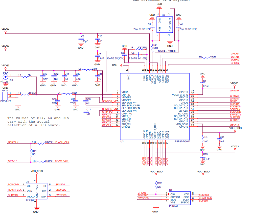Click resistor R3 499R on U0TXD line
253x218 pixels.
pos(206,58)
